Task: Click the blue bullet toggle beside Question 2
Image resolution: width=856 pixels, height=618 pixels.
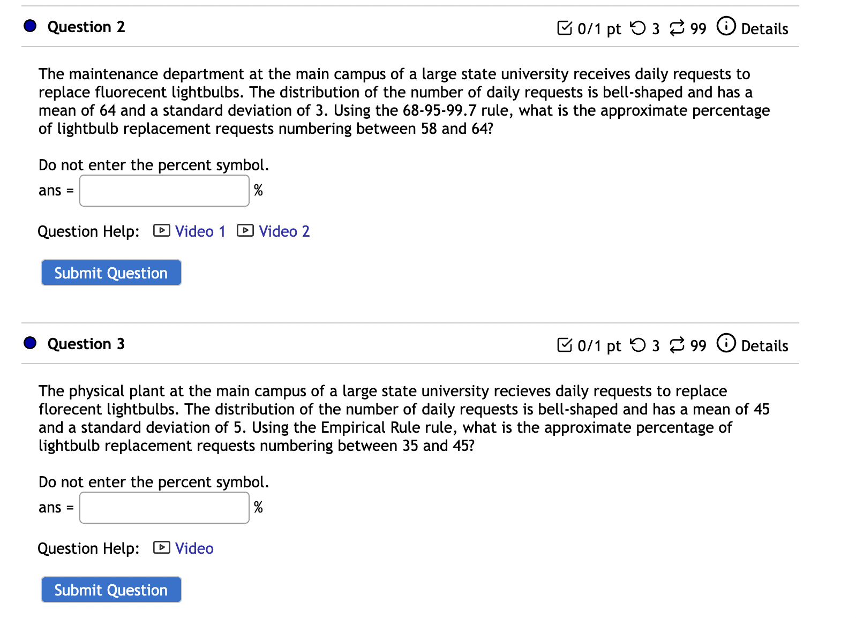Action: (29, 25)
